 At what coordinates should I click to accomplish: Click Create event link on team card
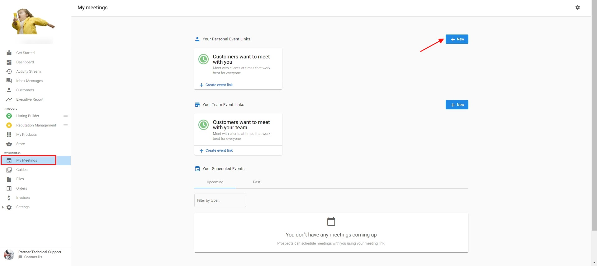(216, 150)
